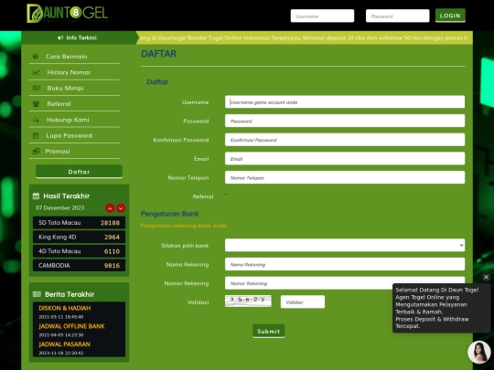Image resolution: width=494 pixels, height=370 pixels.
Task: Focus the header Password login field
Action: point(398,16)
